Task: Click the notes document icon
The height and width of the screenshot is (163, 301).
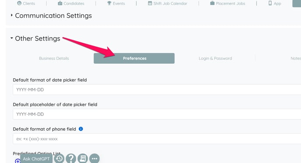Action: (x=83, y=159)
